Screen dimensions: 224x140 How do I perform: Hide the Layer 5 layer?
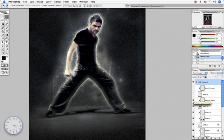coord(193,124)
